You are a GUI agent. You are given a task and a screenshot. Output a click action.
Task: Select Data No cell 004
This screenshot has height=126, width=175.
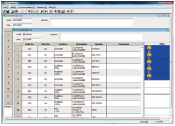click(x=29, y=73)
